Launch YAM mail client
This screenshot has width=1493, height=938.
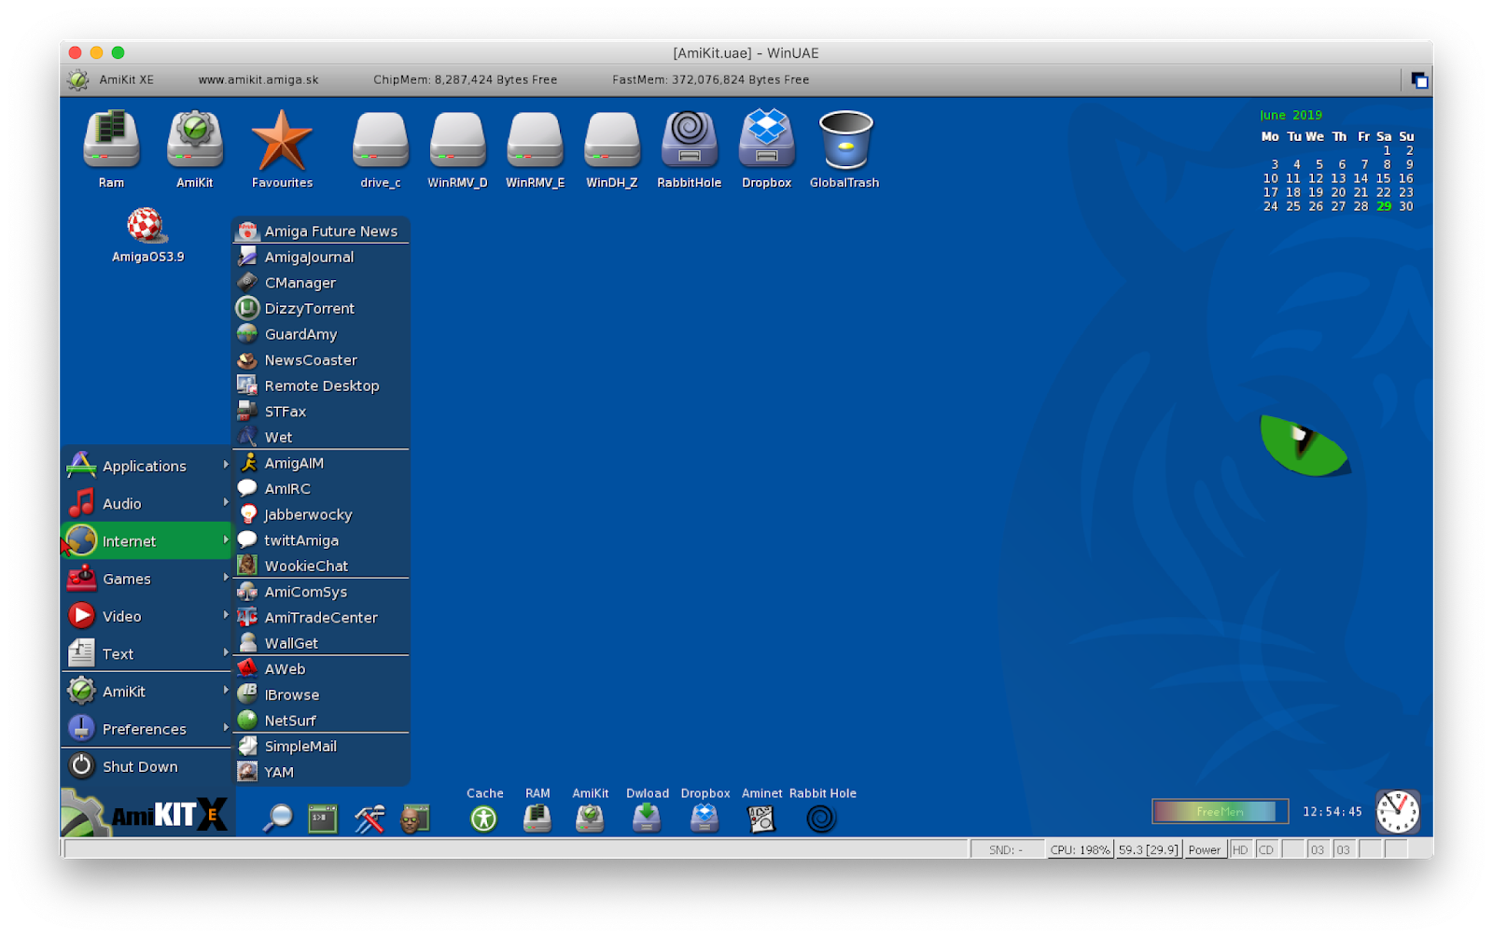(x=321, y=772)
